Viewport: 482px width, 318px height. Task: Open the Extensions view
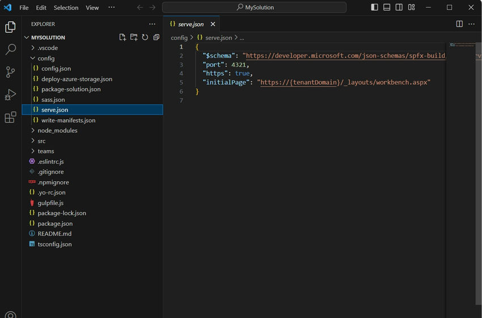pos(10,117)
